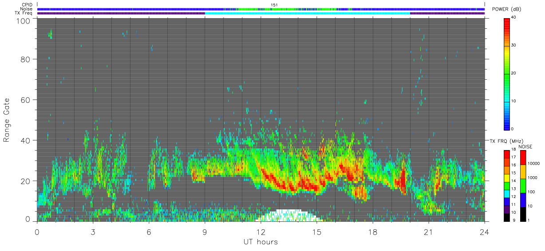Click the cyan TX Freq strip
This screenshot has width=545, height=251.
(307, 13)
